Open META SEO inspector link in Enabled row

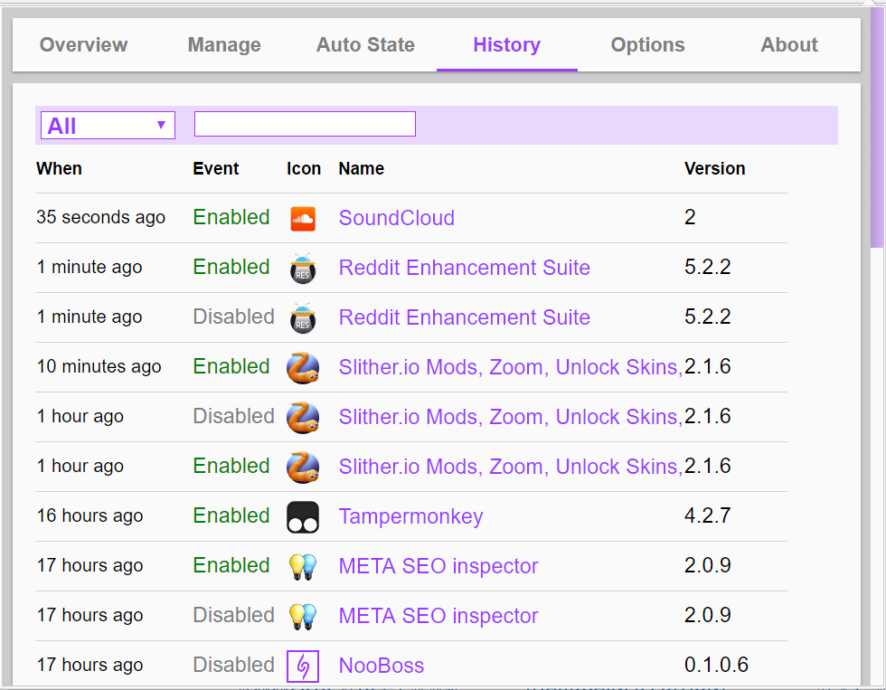point(438,566)
